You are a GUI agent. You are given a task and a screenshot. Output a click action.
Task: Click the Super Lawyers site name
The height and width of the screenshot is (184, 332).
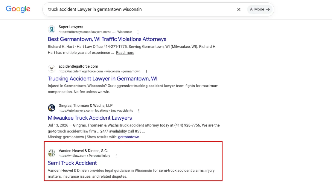pos(71,27)
